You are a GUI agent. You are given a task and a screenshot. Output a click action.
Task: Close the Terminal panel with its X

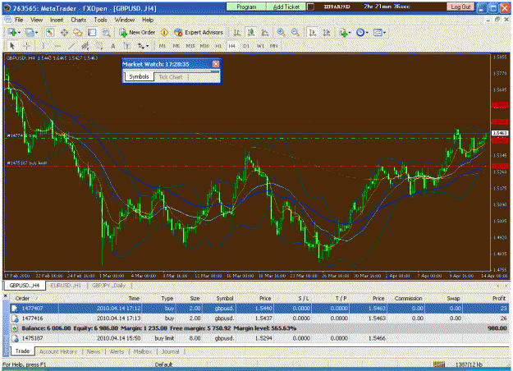5,295
